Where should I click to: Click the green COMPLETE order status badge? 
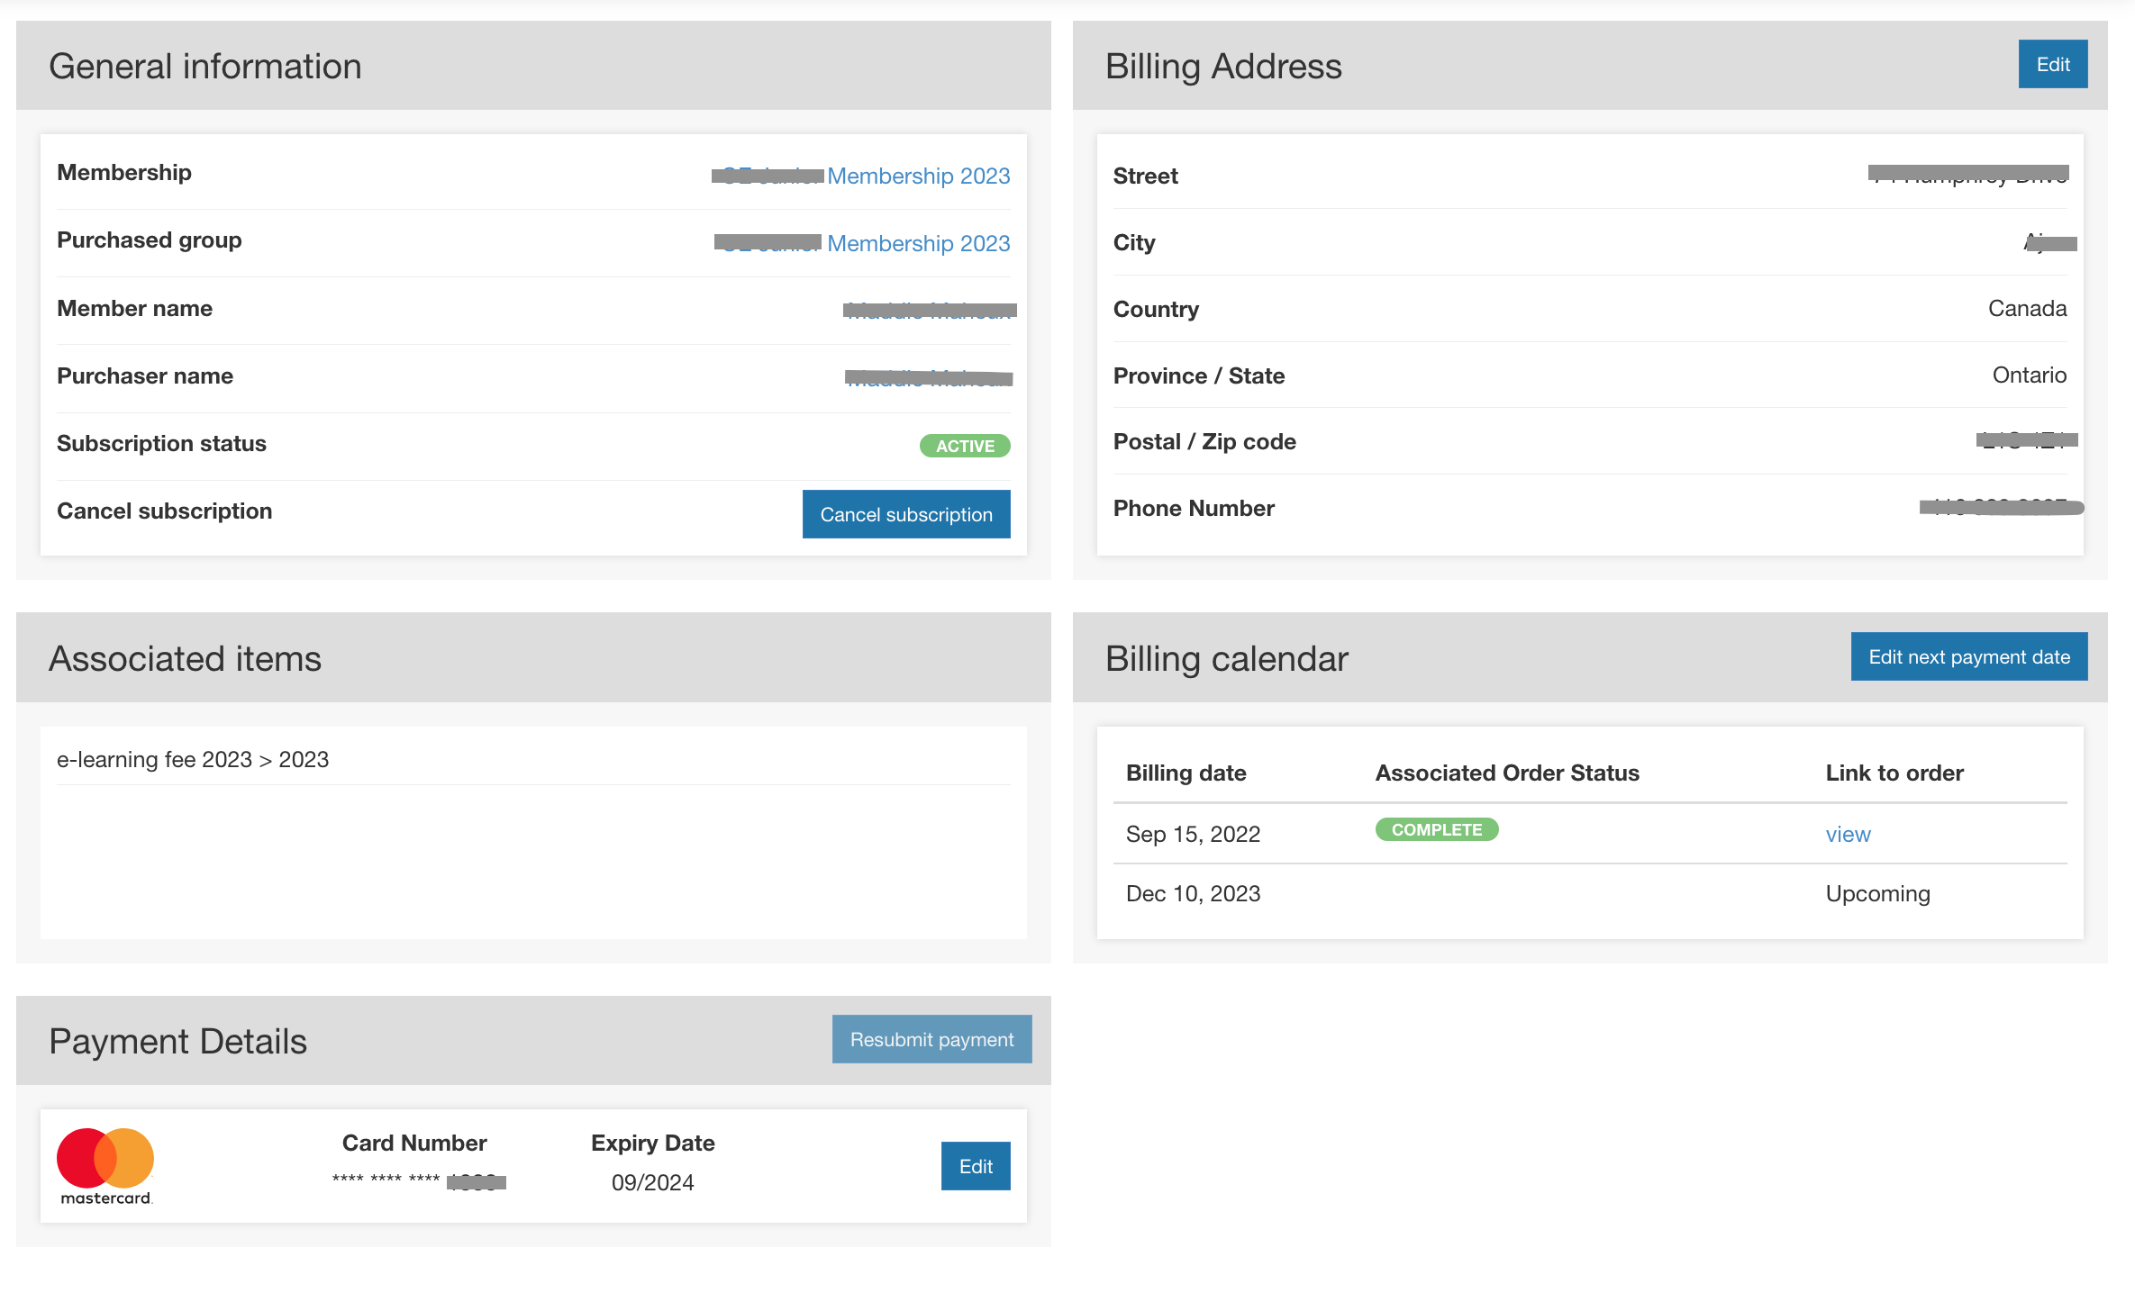(x=1436, y=830)
